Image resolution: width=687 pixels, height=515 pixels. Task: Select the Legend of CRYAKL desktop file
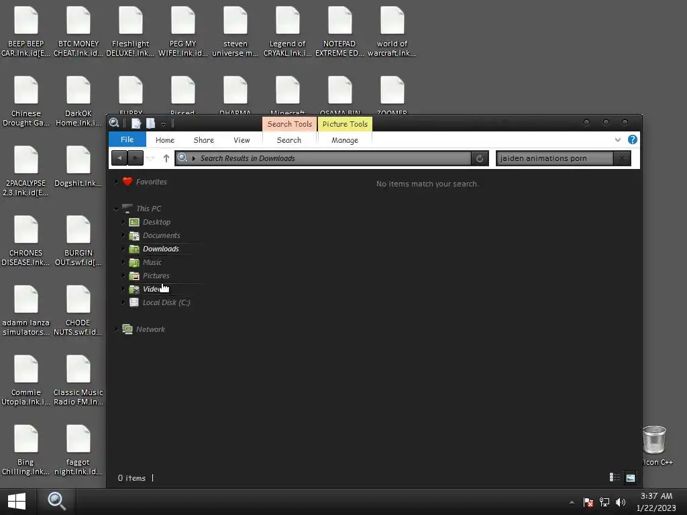pos(287,32)
